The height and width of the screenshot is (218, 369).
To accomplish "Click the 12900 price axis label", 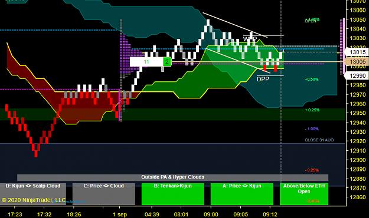I will [x=358, y=160].
